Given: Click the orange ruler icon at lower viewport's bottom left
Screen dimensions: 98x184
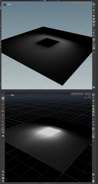Looking at the screenshot, I should tap(3, 172).
